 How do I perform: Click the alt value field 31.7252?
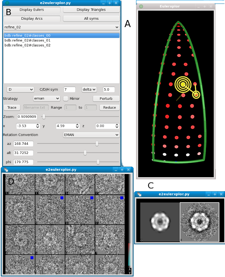coord(23,153)
